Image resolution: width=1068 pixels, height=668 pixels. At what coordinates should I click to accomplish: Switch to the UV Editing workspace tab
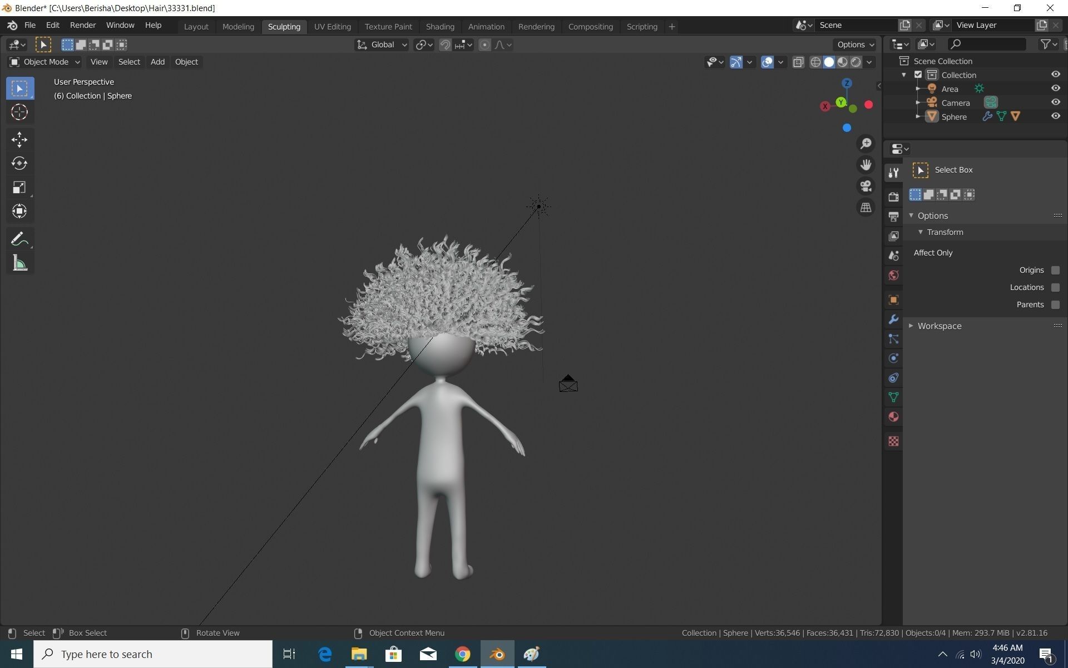click(x=332, y=27)
